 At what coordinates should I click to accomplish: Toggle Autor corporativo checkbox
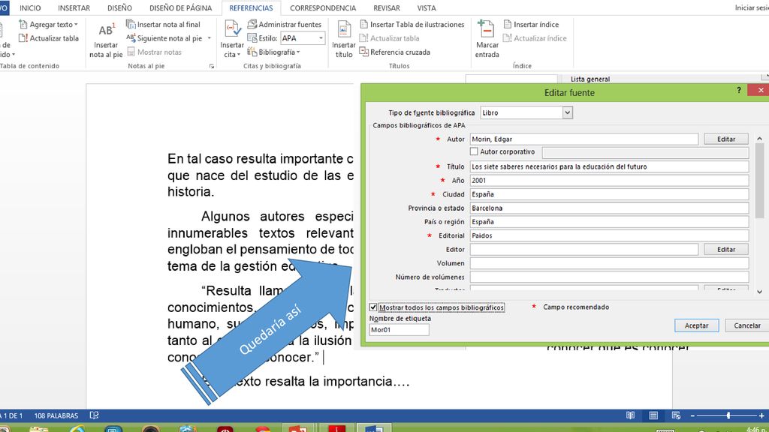click(x=474, y=151)
